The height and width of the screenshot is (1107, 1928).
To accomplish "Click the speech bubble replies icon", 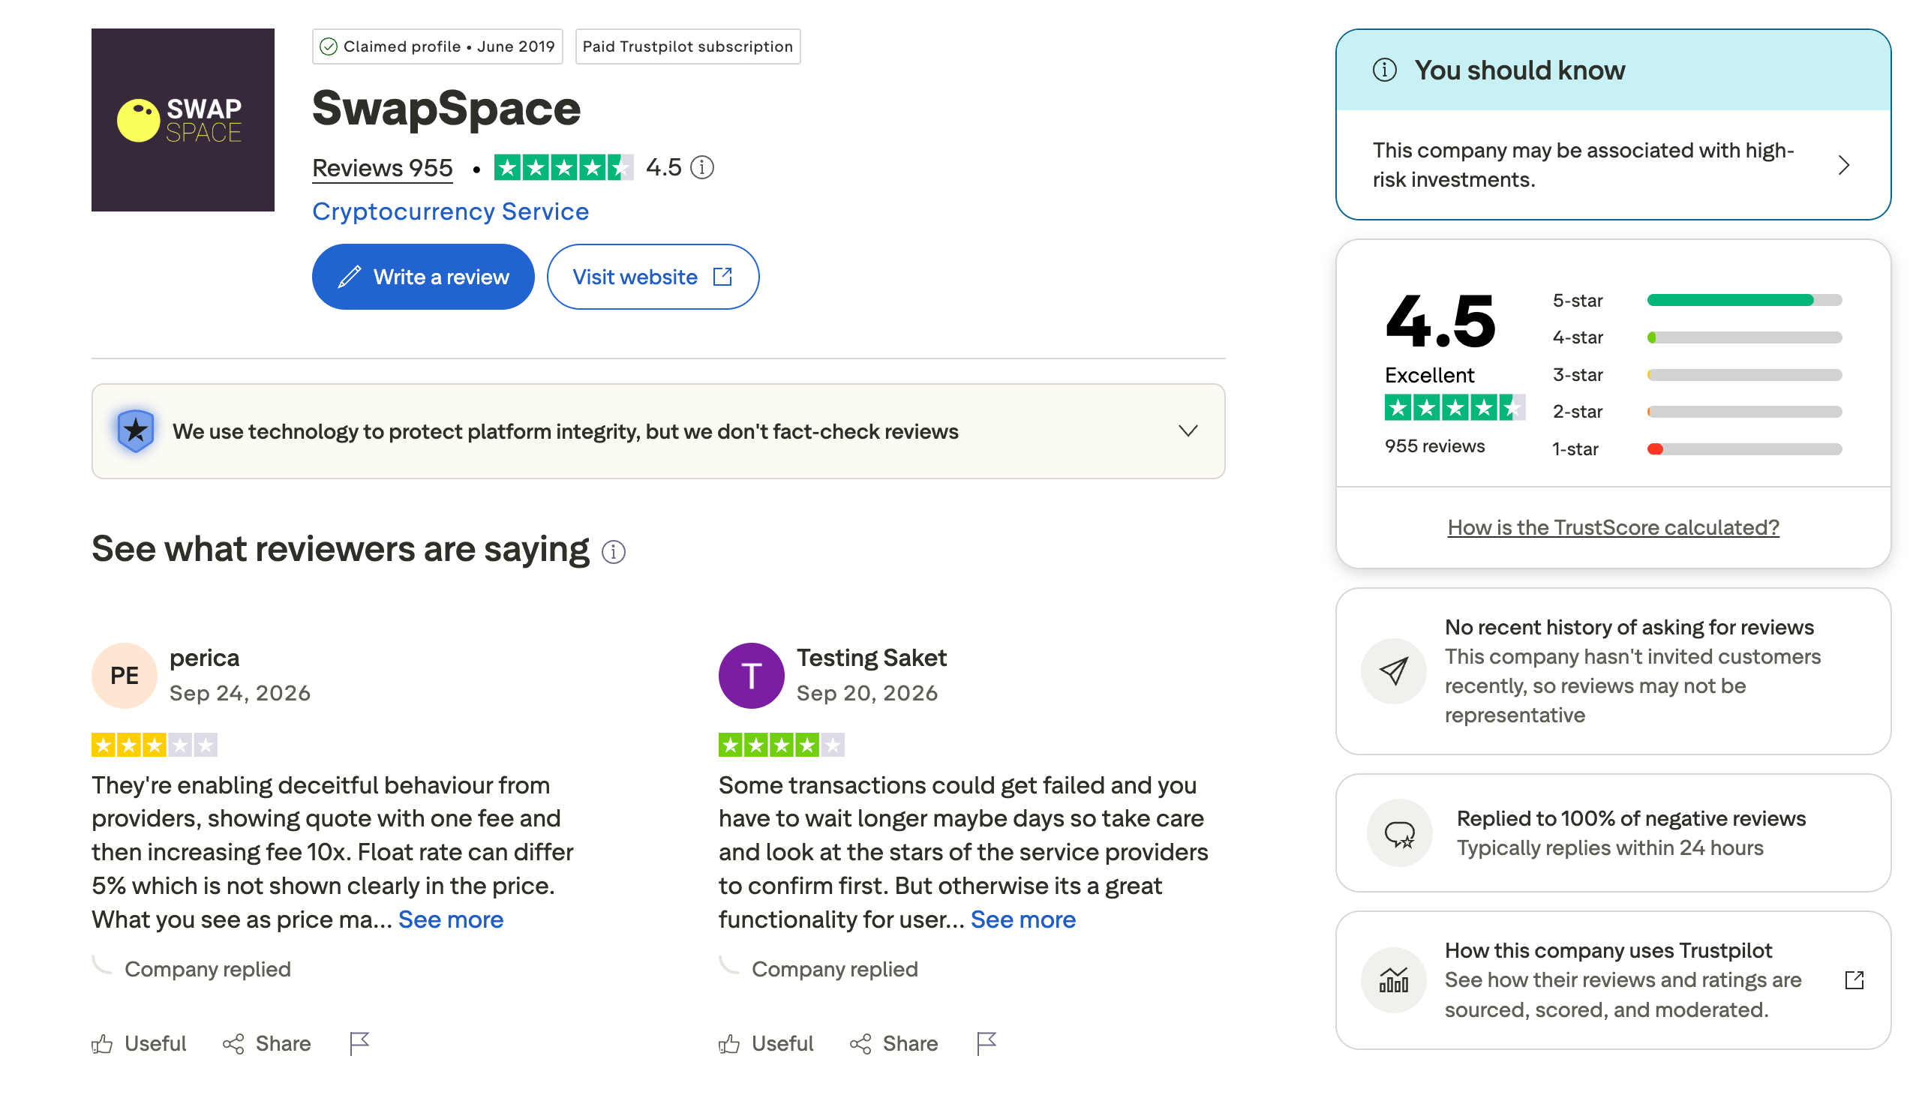I will tap(1399, 833).
